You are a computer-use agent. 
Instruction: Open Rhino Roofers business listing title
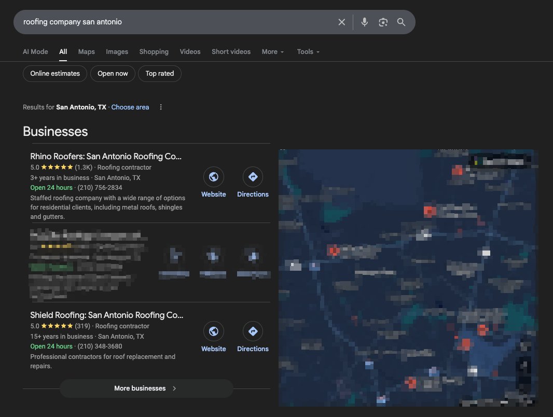[x=106, y=156]
